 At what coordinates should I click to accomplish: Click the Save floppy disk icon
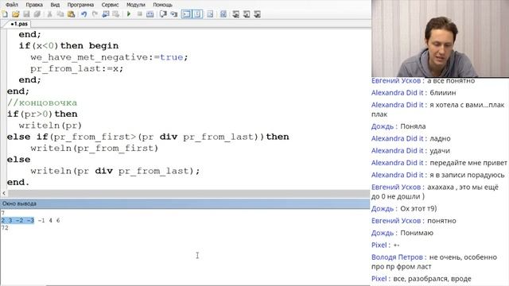pos(26,14)
